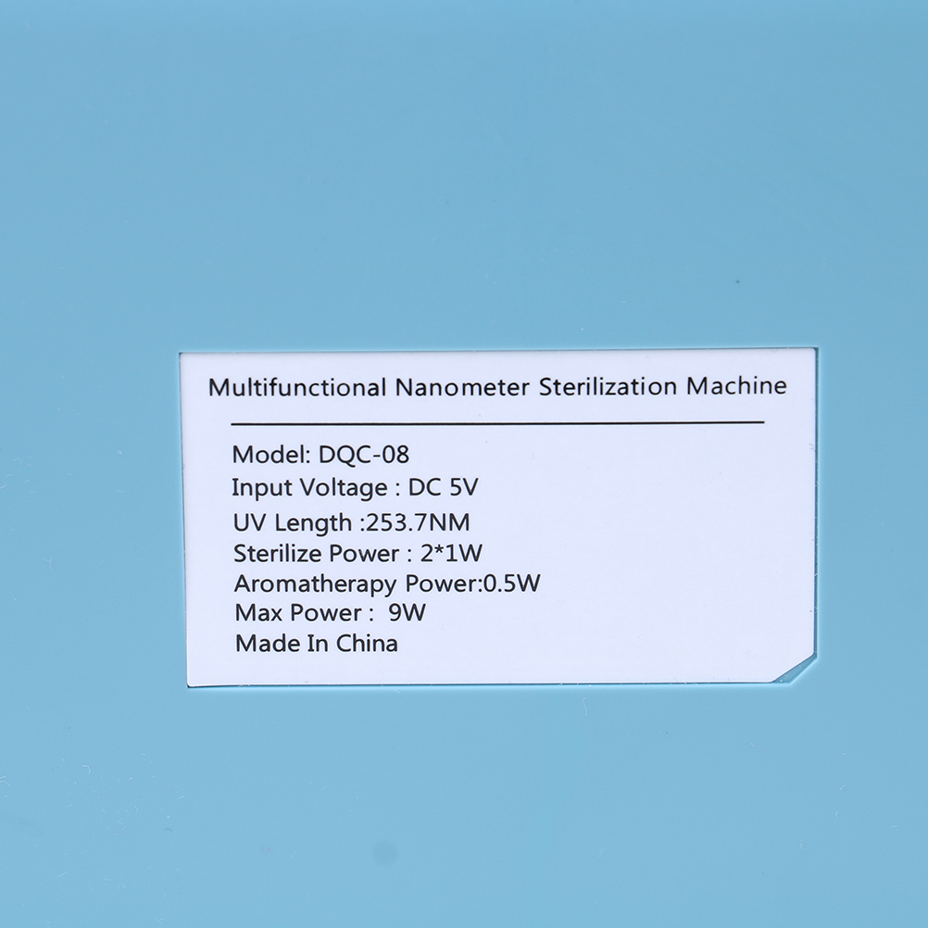Click the word "Multifunctional" in the title

click(x=297, y=386)
